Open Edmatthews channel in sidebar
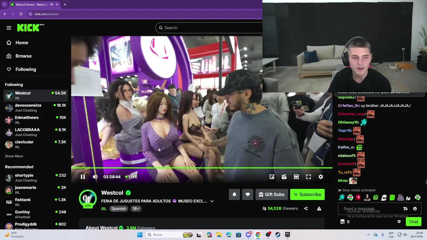 [x=35, y=120]
